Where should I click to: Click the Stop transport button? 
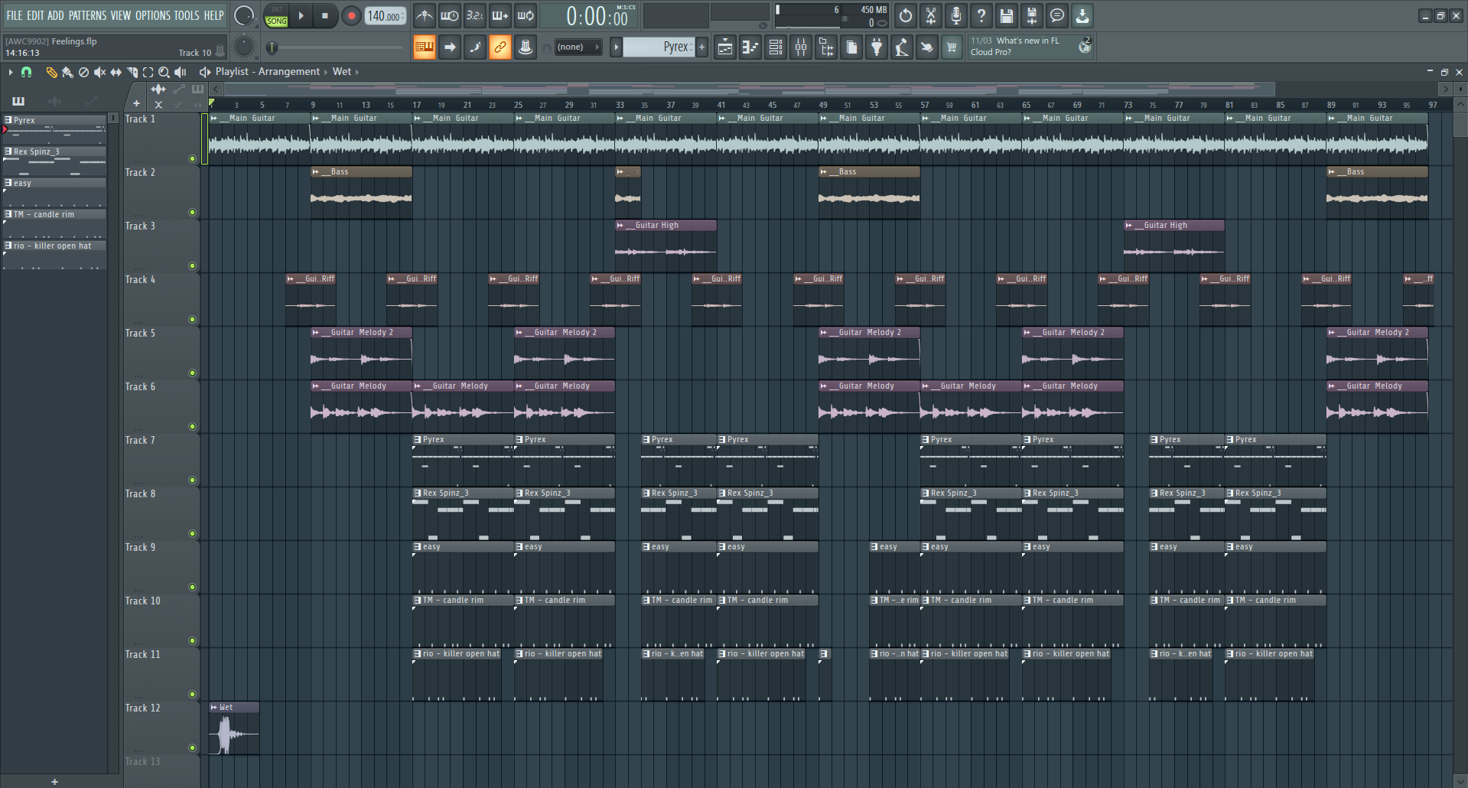325,16
